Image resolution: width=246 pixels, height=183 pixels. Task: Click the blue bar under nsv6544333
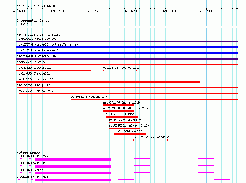(127, 53)
